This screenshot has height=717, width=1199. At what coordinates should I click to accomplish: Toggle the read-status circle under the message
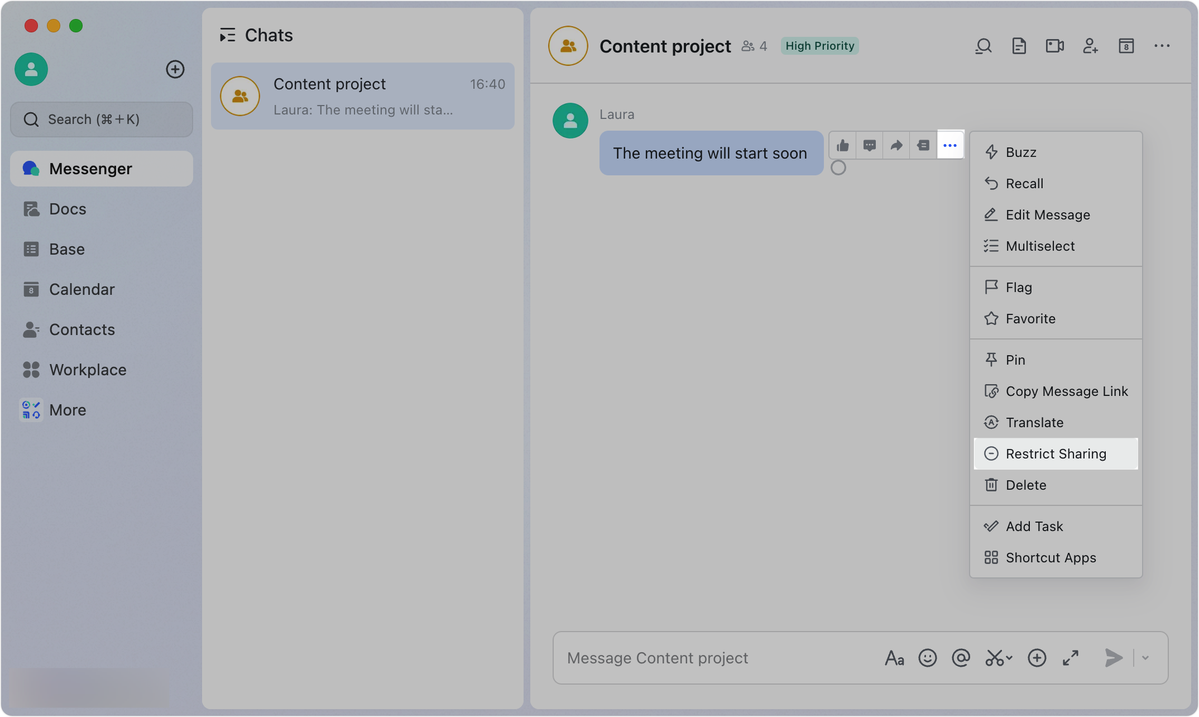tap(838, 168)
